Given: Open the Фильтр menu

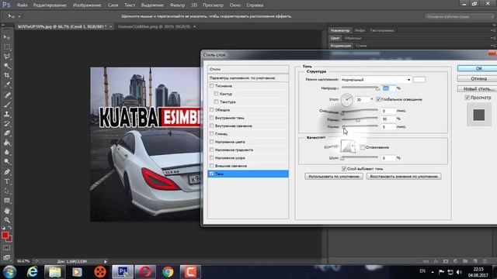Looking at the screenshot, I should tap(177, 5).
